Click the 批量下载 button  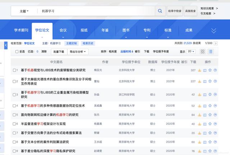[59, 52]
